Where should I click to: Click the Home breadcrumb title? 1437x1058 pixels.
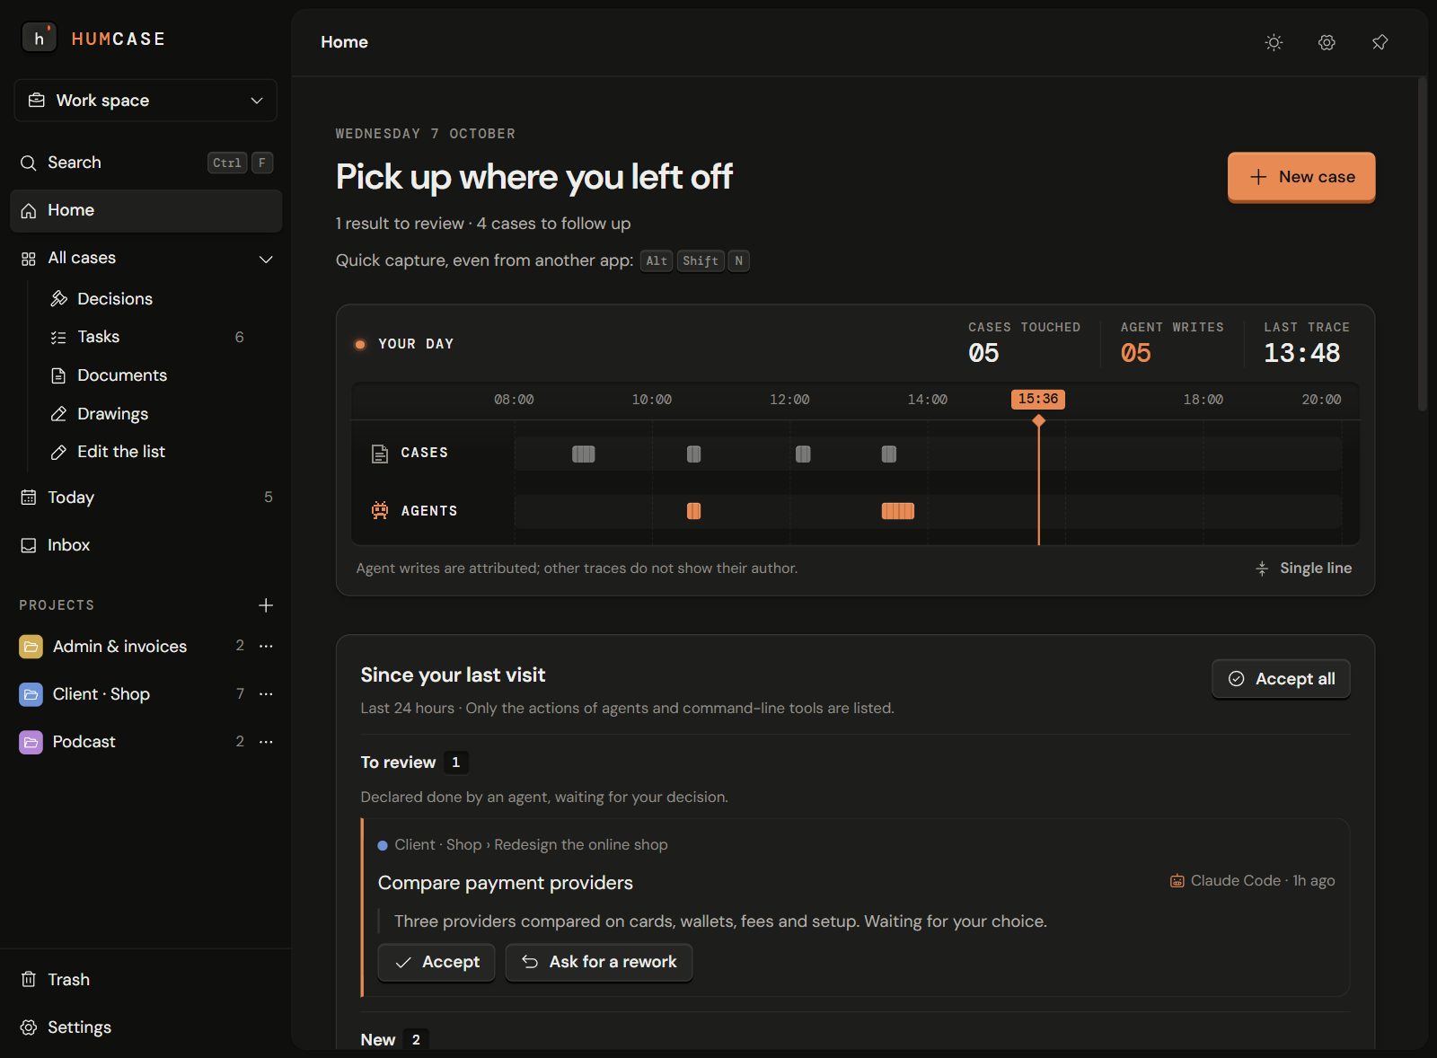point(344,42)
